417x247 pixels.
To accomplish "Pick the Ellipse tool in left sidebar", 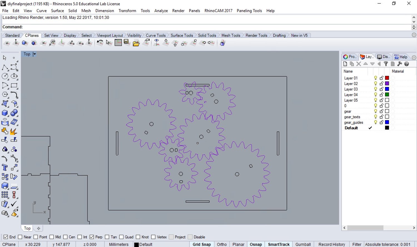I will (x=14, y=76).
